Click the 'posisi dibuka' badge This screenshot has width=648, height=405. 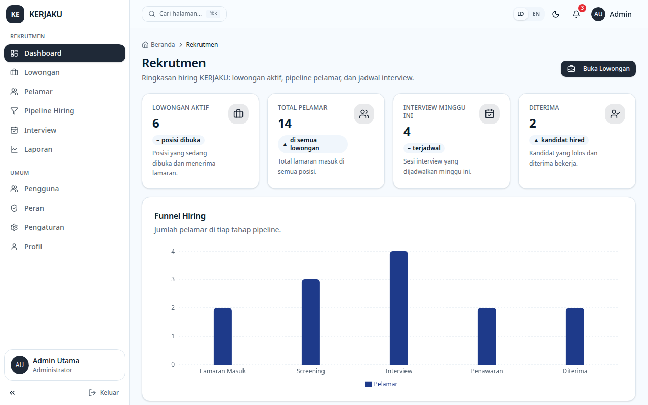tap(178, 140)
